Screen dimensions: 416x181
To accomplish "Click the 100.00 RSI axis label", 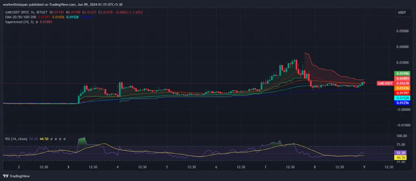I will click(402, 136).
